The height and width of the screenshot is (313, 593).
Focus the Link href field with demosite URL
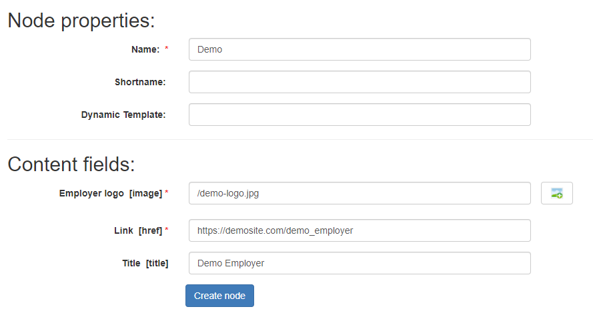[360, 230]
